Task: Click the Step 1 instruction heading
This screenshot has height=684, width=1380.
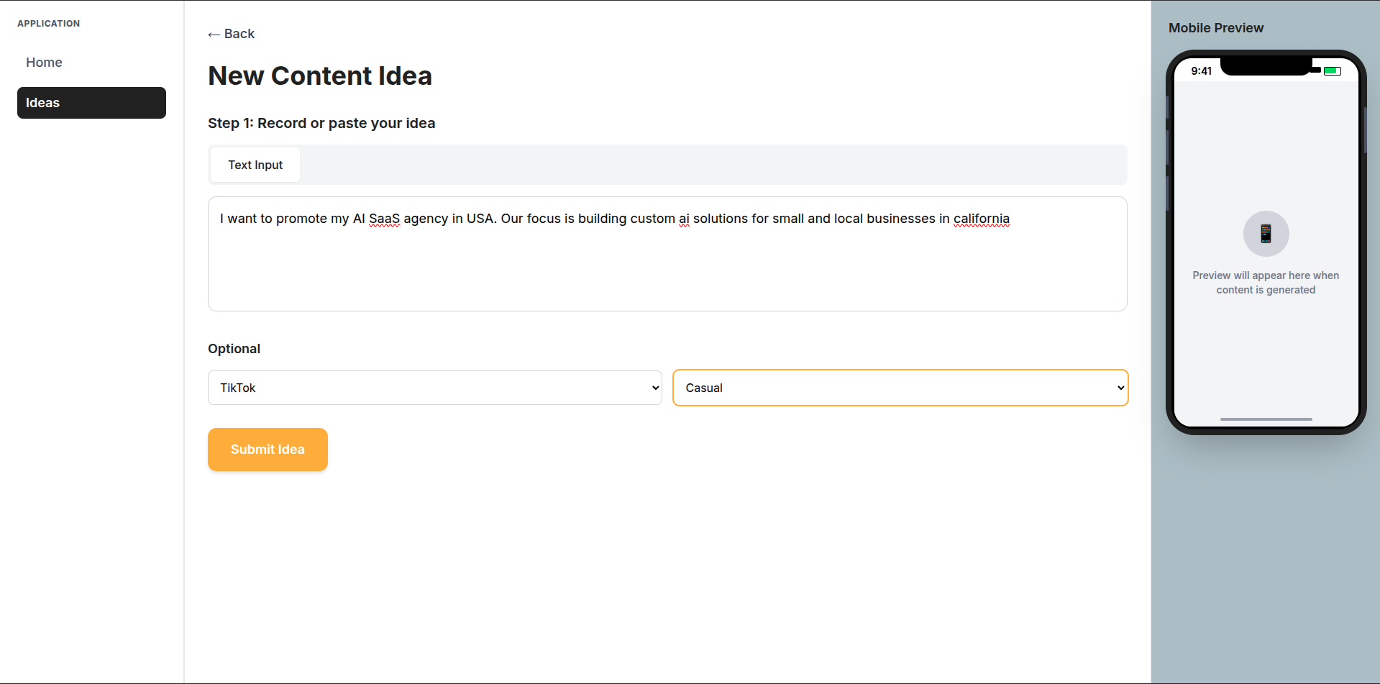Action: pyautogui.click(x=321, y=123)
